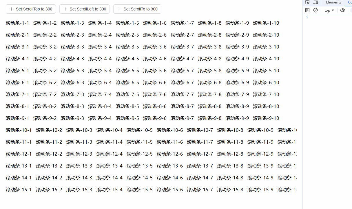Select the inspect element picker tool

307,3
